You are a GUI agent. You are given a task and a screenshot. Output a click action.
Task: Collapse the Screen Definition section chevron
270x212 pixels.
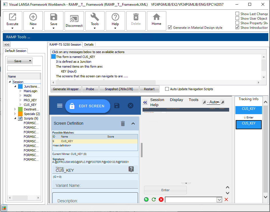coord(133,124)
